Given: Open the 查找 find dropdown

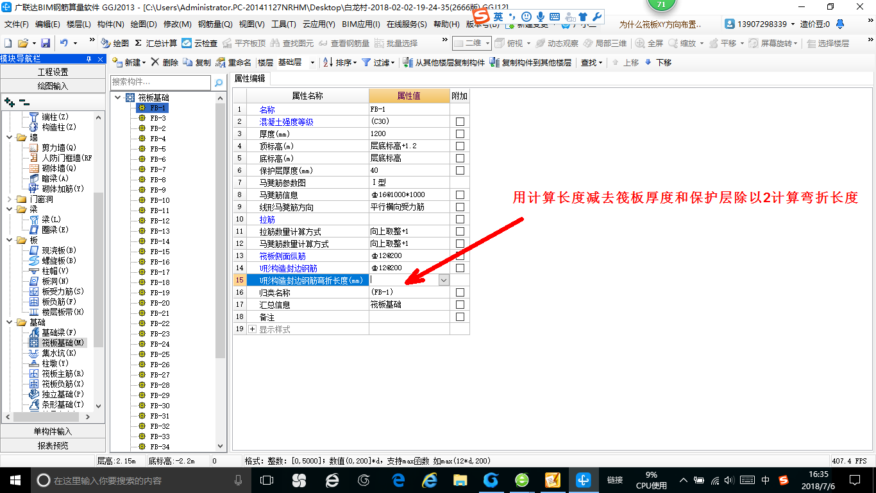Looking at the screenshot, I should click(591, 62).
